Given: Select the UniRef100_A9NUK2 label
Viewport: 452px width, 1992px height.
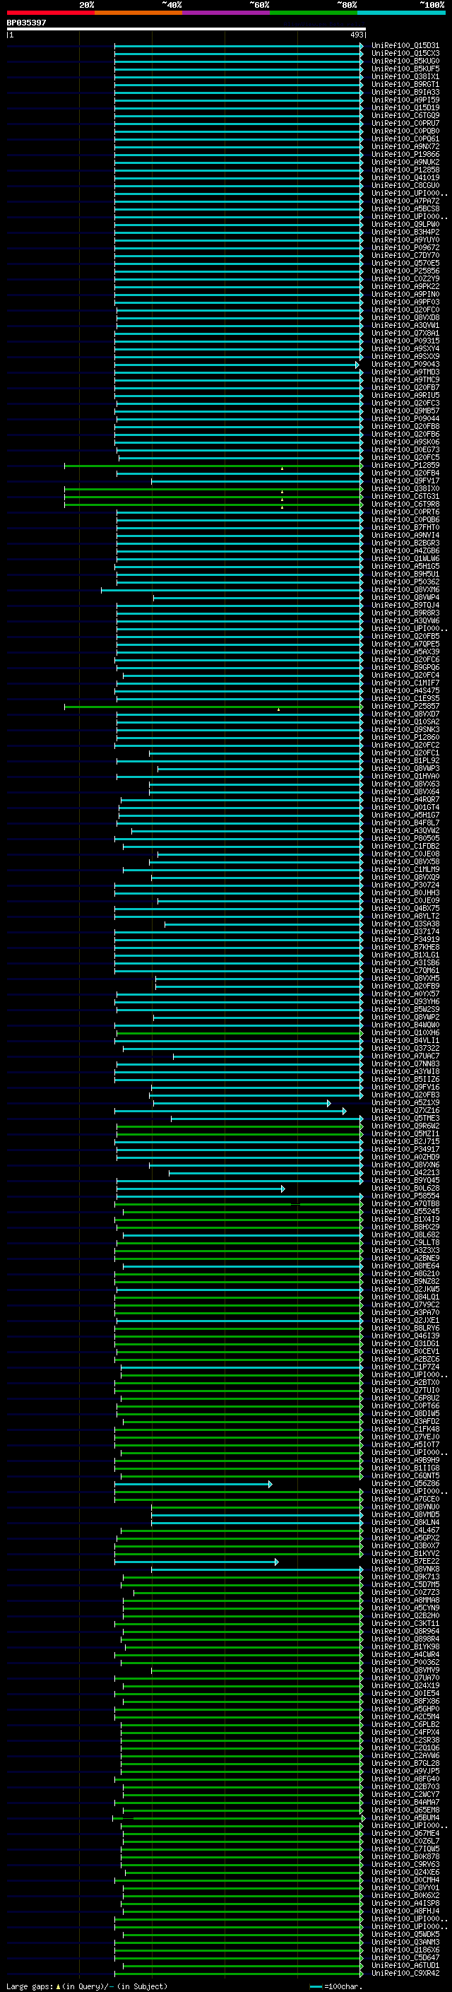Looking at the screenshot, I should (405, 163).
